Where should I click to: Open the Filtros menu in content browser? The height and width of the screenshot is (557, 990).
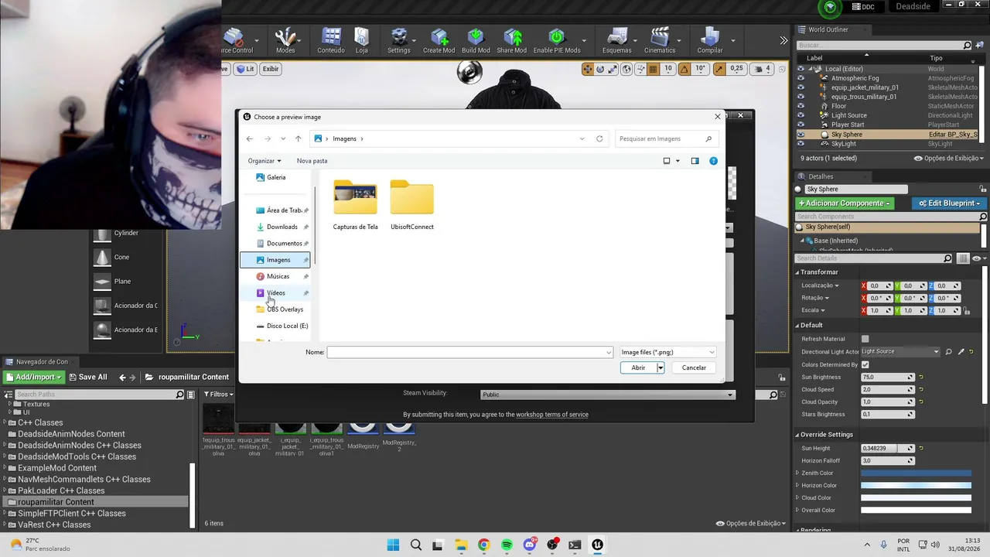coord(219,395)
